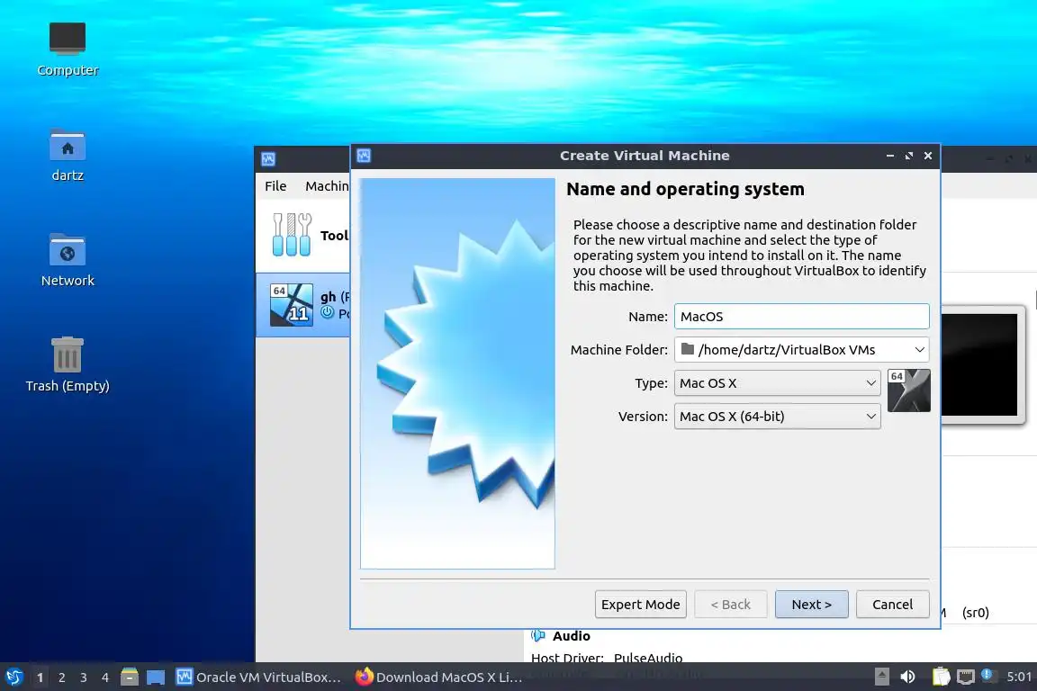
Task: Click the show desktop taskbar icon
Action: [156, 678]
